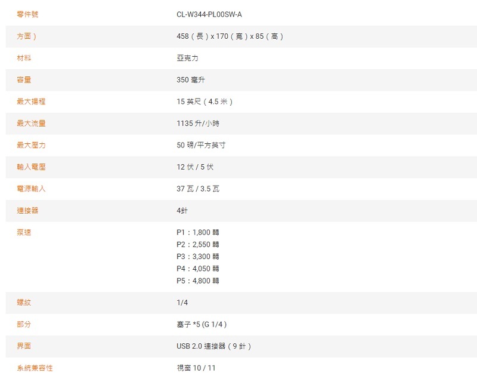Click the P5：4,800 轉 speed entry
Screen dimensions: 477x385
click(x=198, y=281)
